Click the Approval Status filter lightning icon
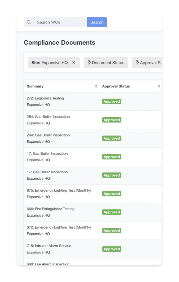 coord(137,63)
